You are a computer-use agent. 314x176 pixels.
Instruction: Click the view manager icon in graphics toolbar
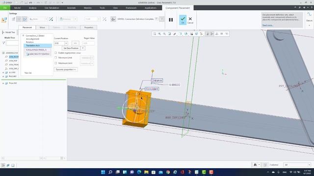(191, 34)
